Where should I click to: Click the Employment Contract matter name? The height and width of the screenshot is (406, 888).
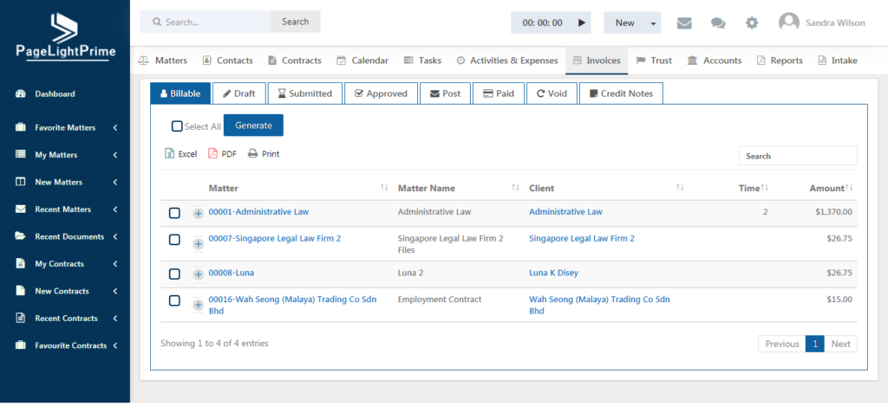[440, 300]
